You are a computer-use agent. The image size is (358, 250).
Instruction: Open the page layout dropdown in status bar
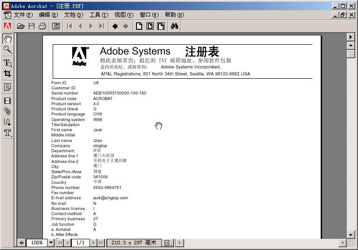coord(168,243)
